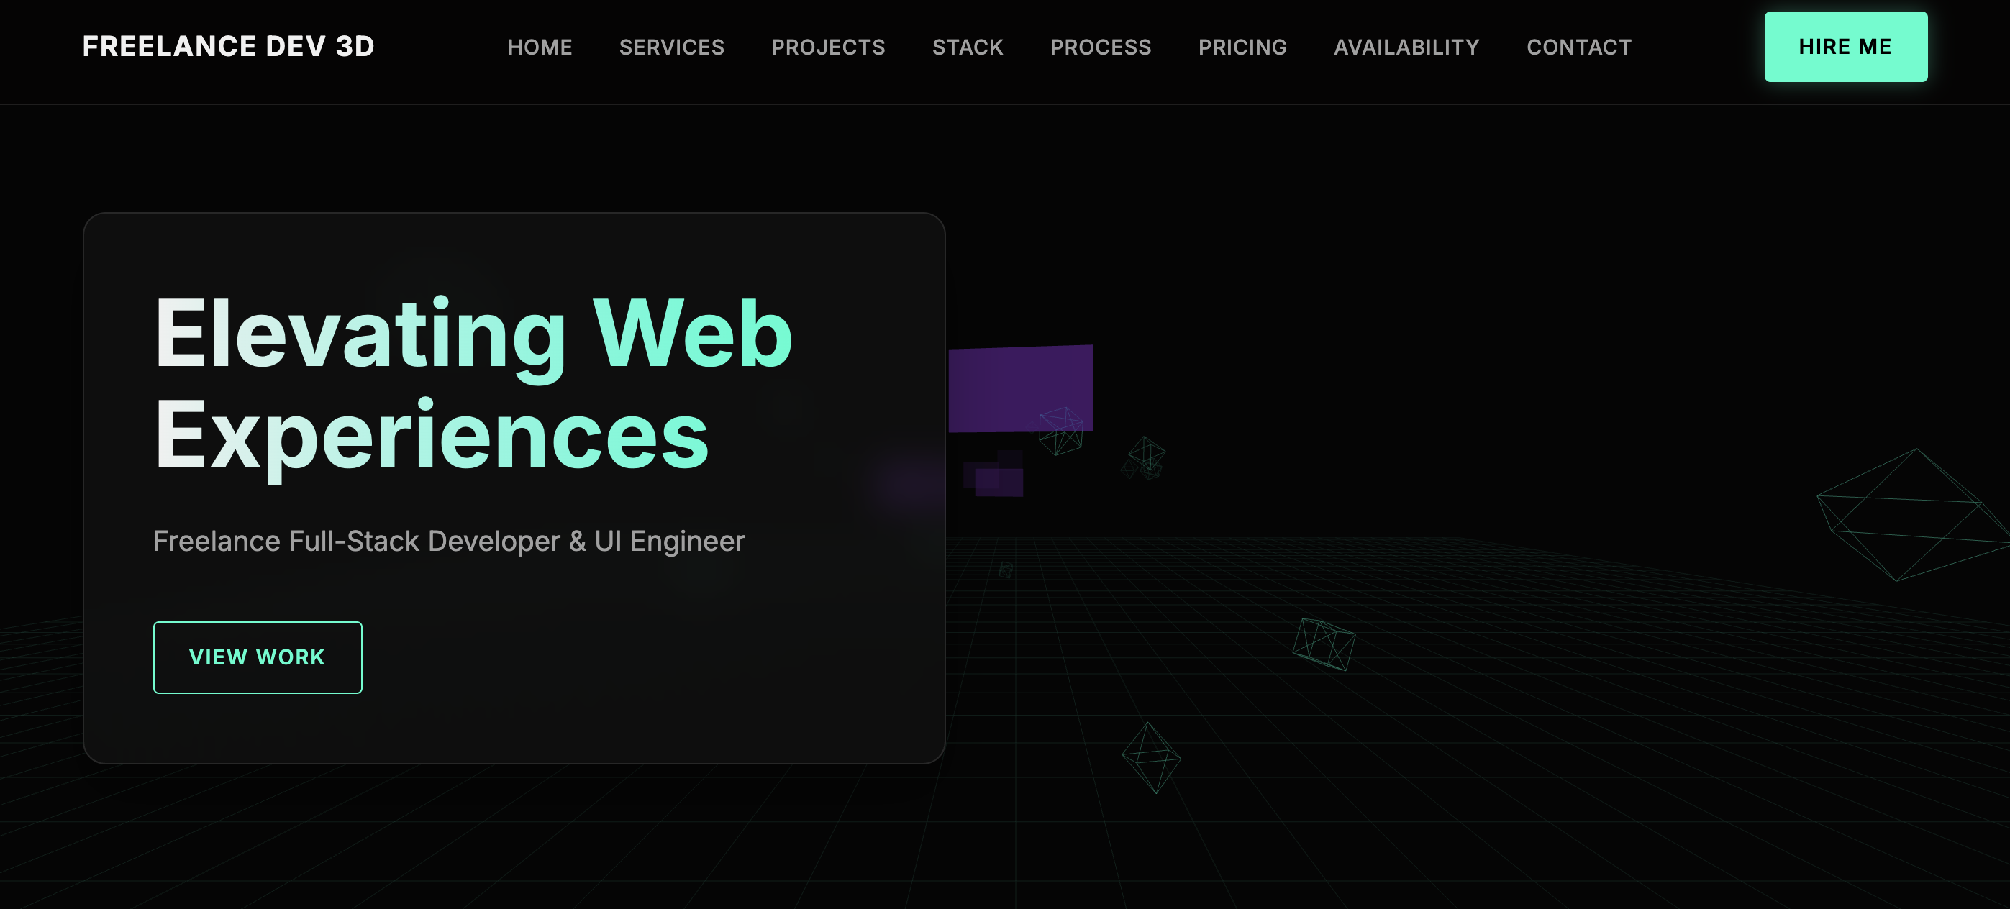Jump to the PROJECTS section
The image size is (2010, 909).
point(828,47)
